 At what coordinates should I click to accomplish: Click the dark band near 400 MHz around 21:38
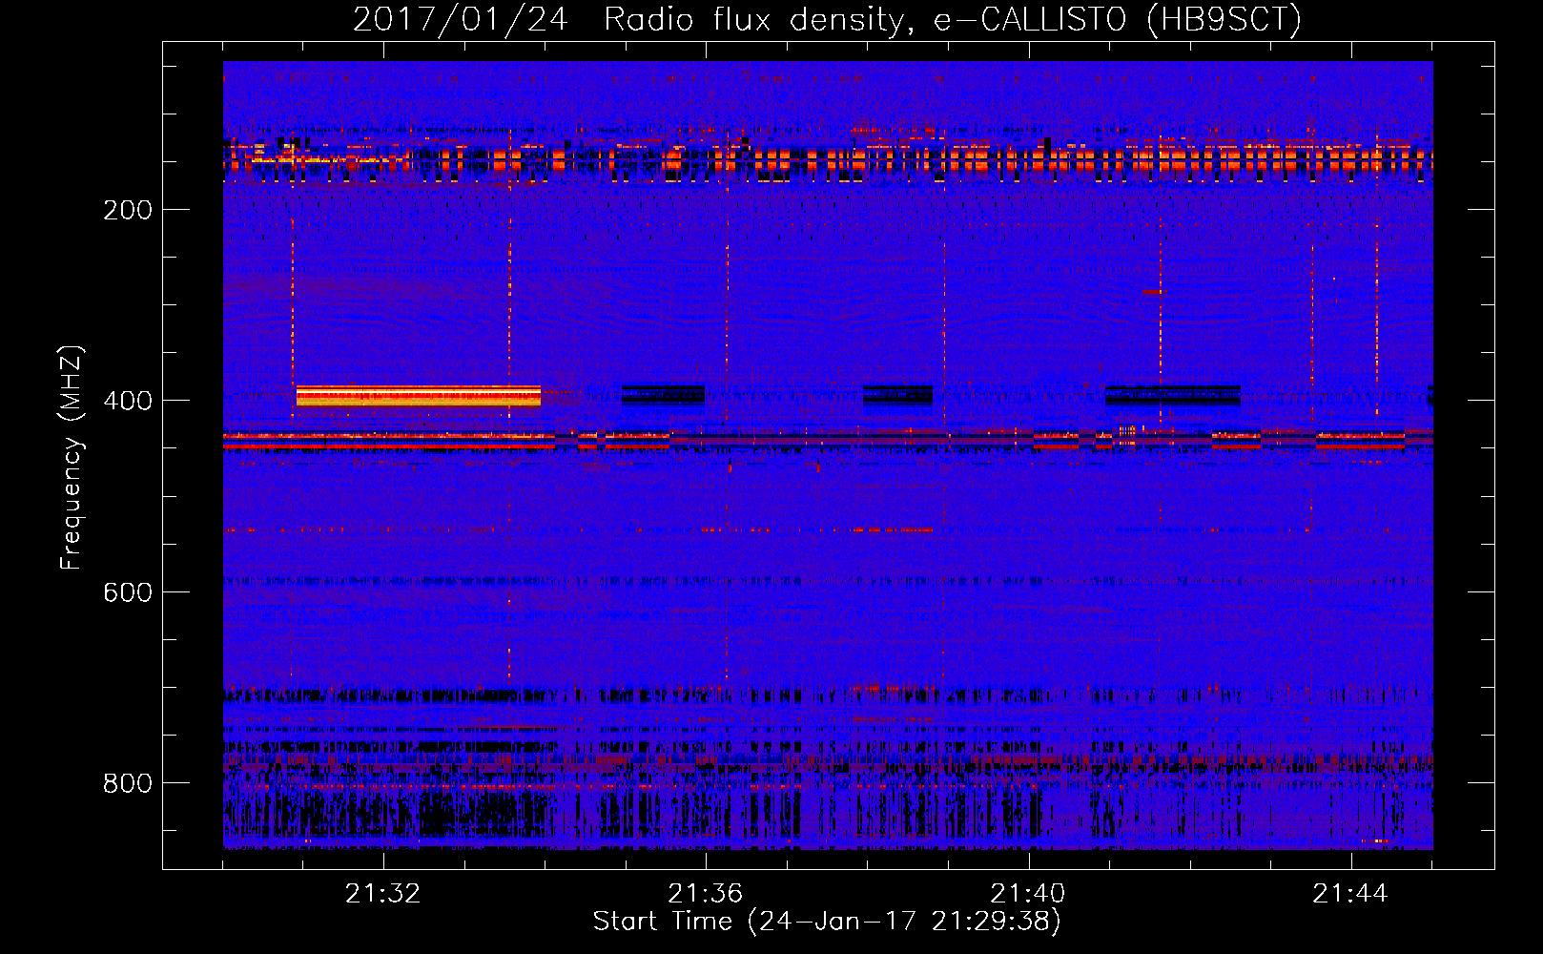click(x=897, y=395)
